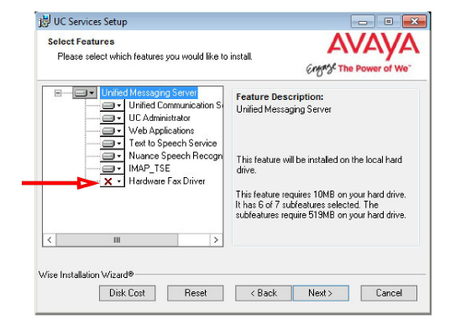Click the horizontal scrollbar thumb in feature tree

(x=117, y=239)
